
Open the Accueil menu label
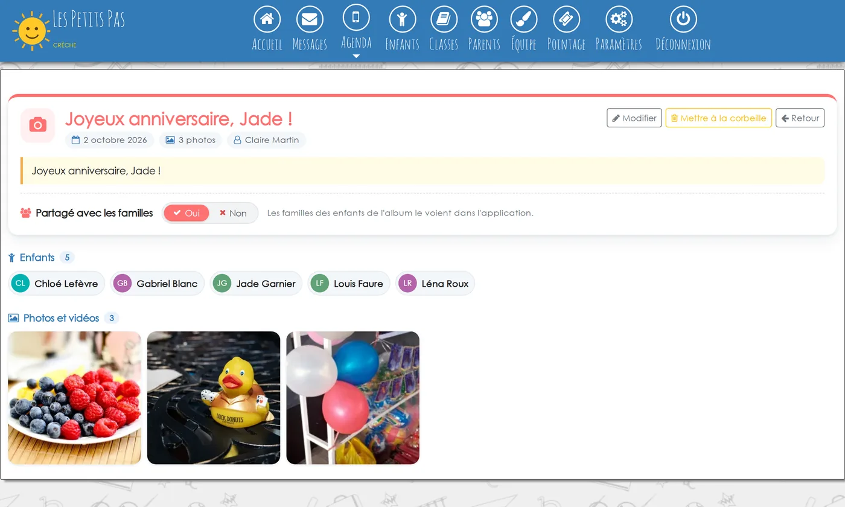[267, 44]
